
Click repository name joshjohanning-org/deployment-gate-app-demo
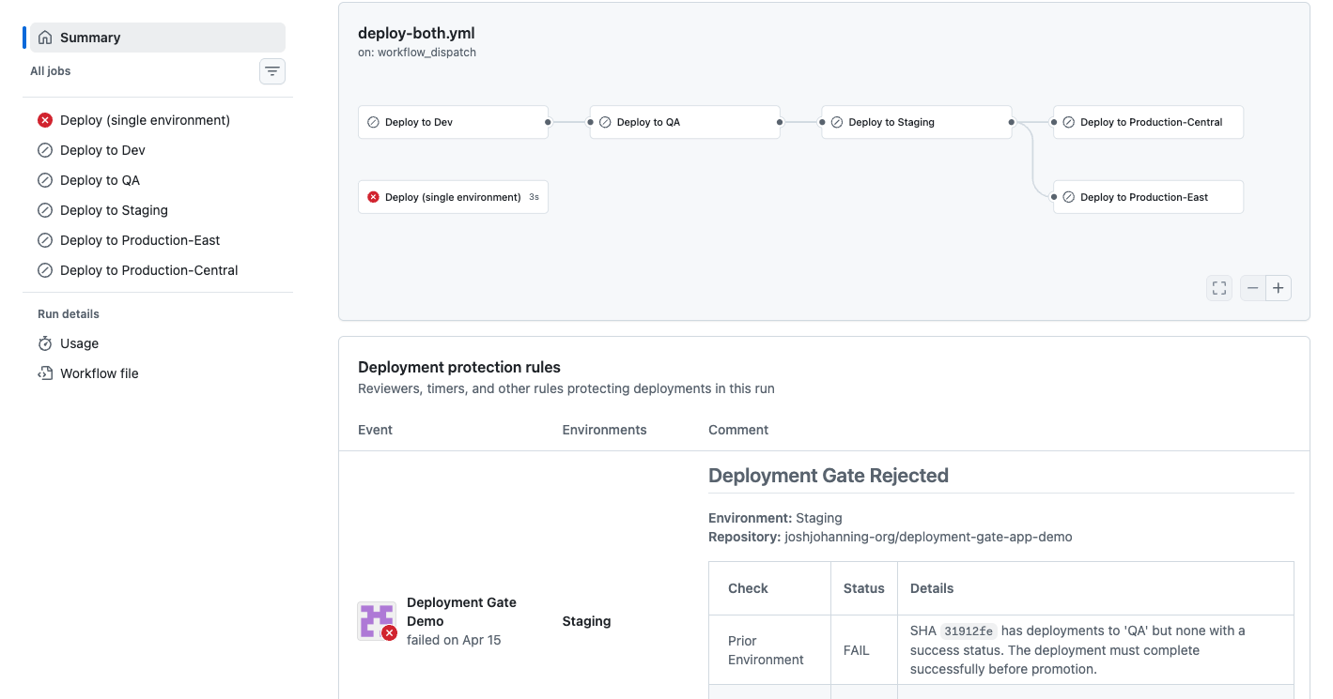(x=929, y=537)
